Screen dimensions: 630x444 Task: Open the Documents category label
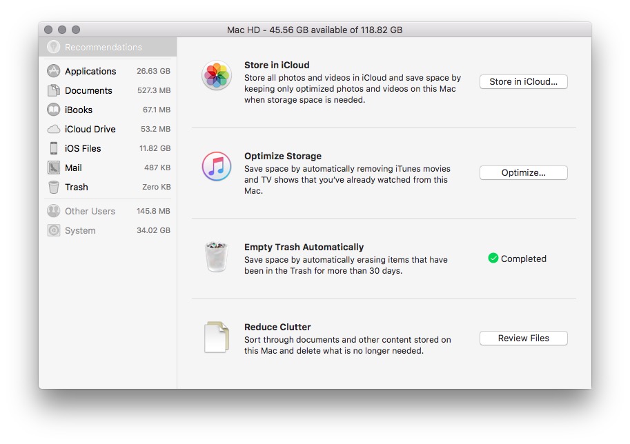click(88, 90)
